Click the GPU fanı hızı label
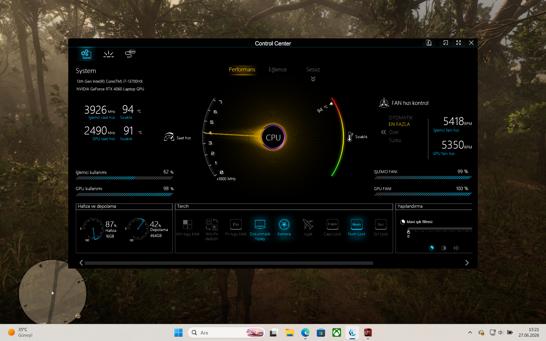Viewport: 546px width, 341px height. [x=444, y=154]
